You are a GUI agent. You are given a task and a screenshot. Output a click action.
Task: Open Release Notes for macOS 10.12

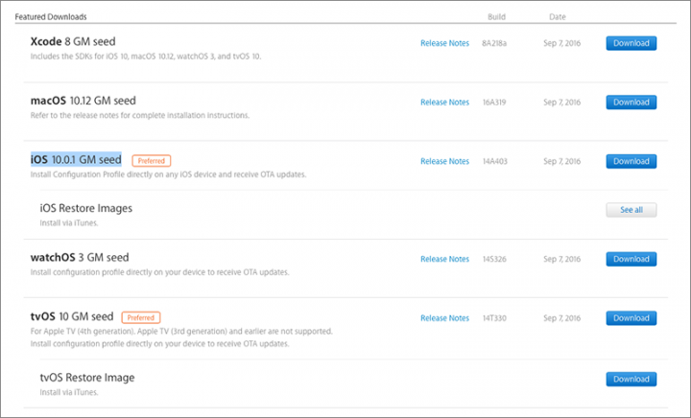tap(444, 102)
